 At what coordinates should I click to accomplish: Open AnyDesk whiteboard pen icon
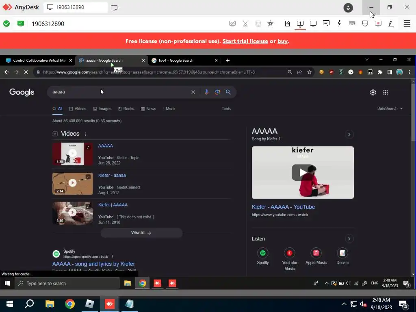pos(391,24)
